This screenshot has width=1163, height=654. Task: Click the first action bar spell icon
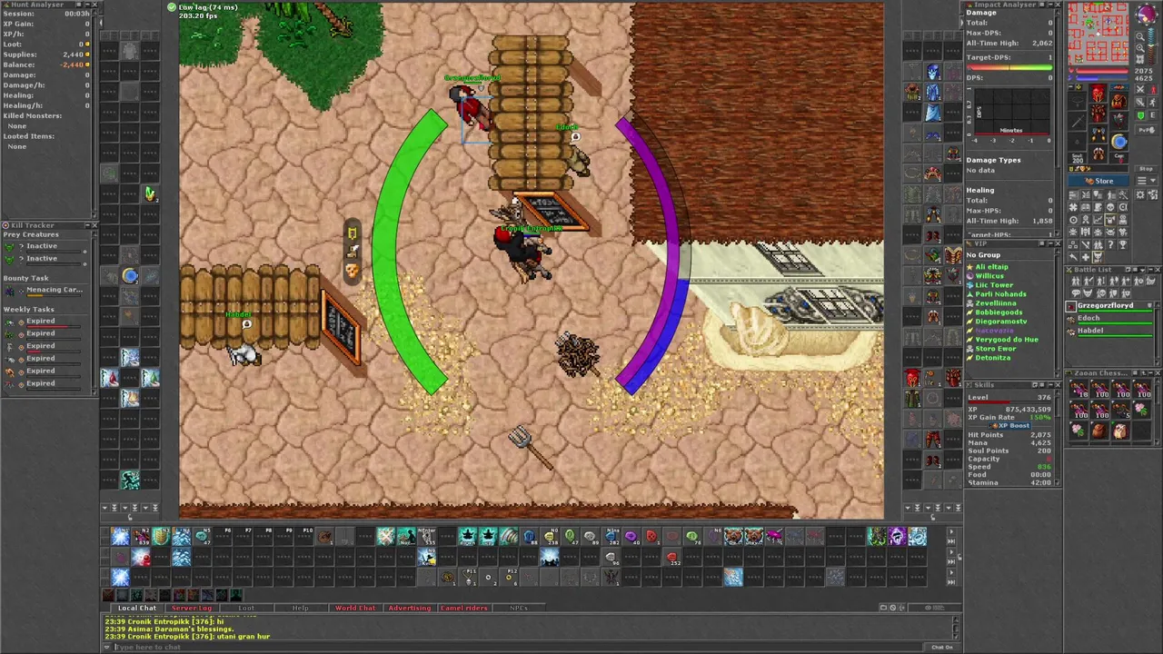click(120, 537)
